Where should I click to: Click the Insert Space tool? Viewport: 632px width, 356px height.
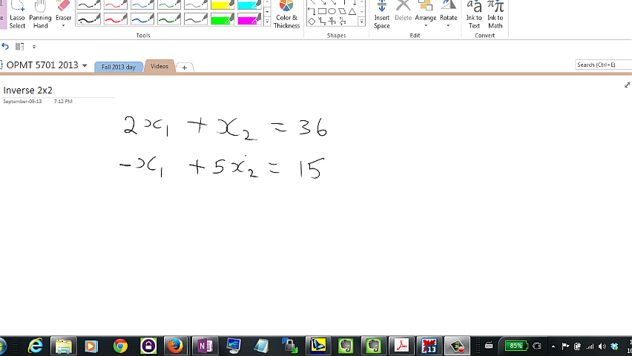point(381,15)
